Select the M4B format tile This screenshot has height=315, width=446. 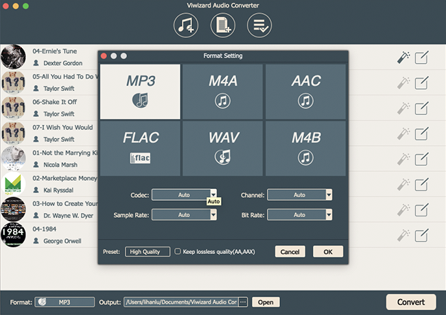pyautogui.click(x=306, y=149)
